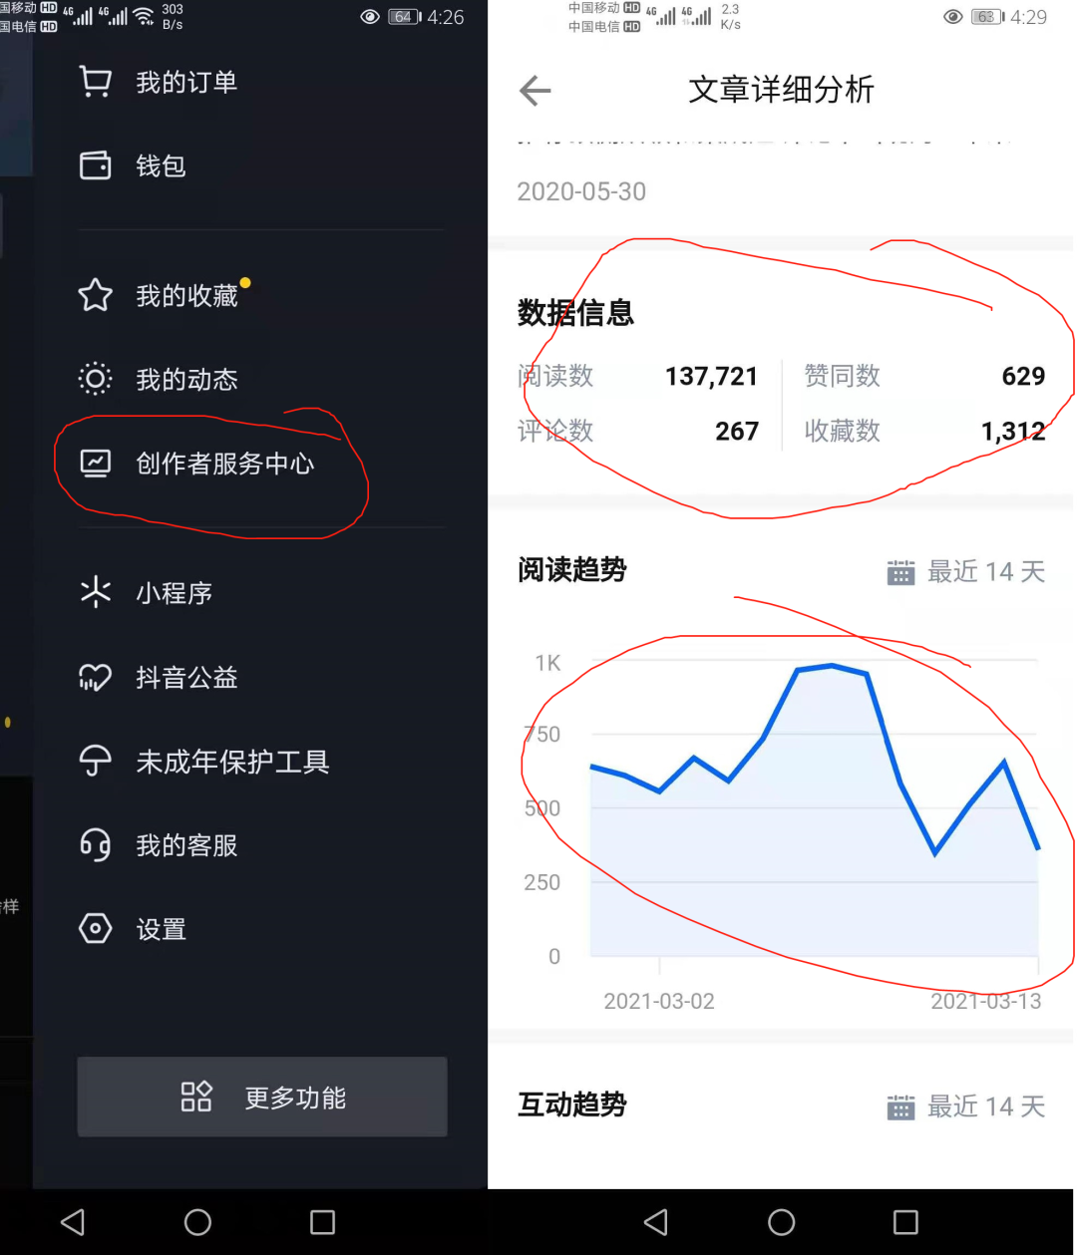The width and height of the screenshot is (1077, 1255).
Task: Open the 我的客服 headset icon
Action: pyautogui.click(x=95, y=845)
